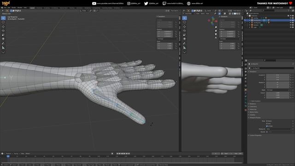Open the Object properties tab (orange square)

point(246,90)
